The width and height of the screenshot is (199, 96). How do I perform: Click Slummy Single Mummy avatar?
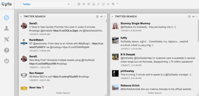pos(115,26)
